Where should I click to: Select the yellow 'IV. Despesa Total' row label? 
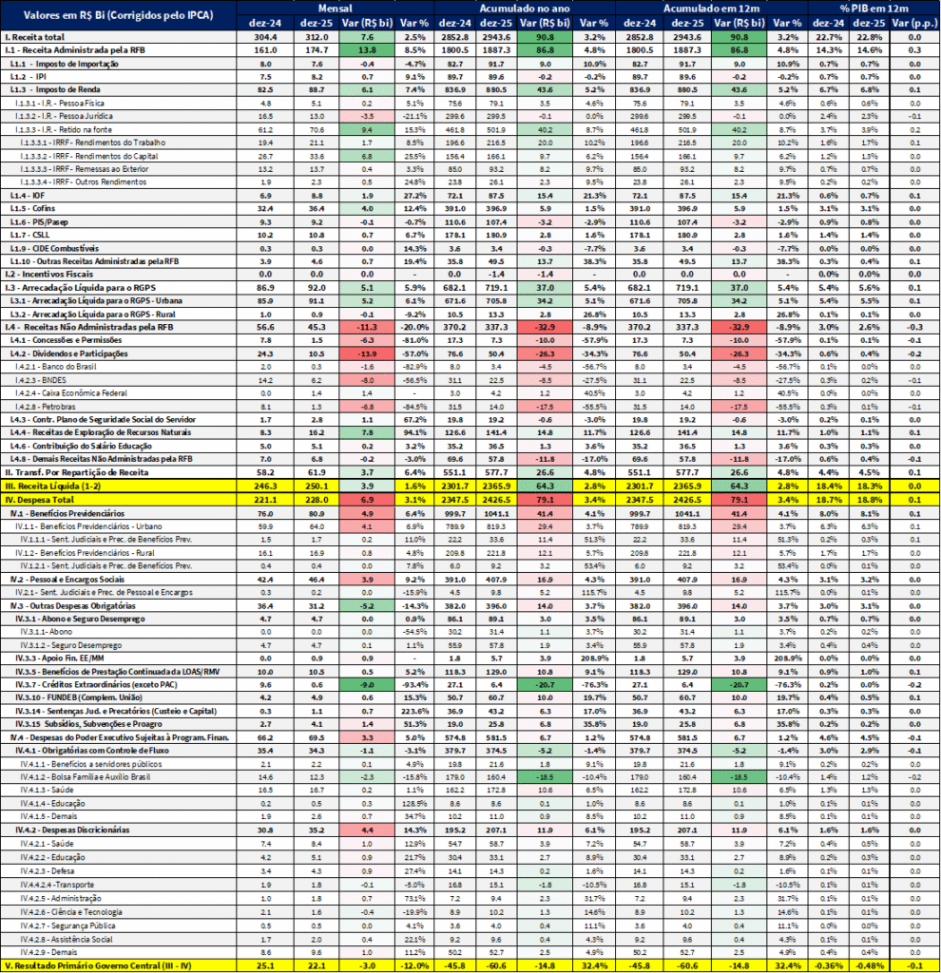pyautogui.click(x=43, y=499)
